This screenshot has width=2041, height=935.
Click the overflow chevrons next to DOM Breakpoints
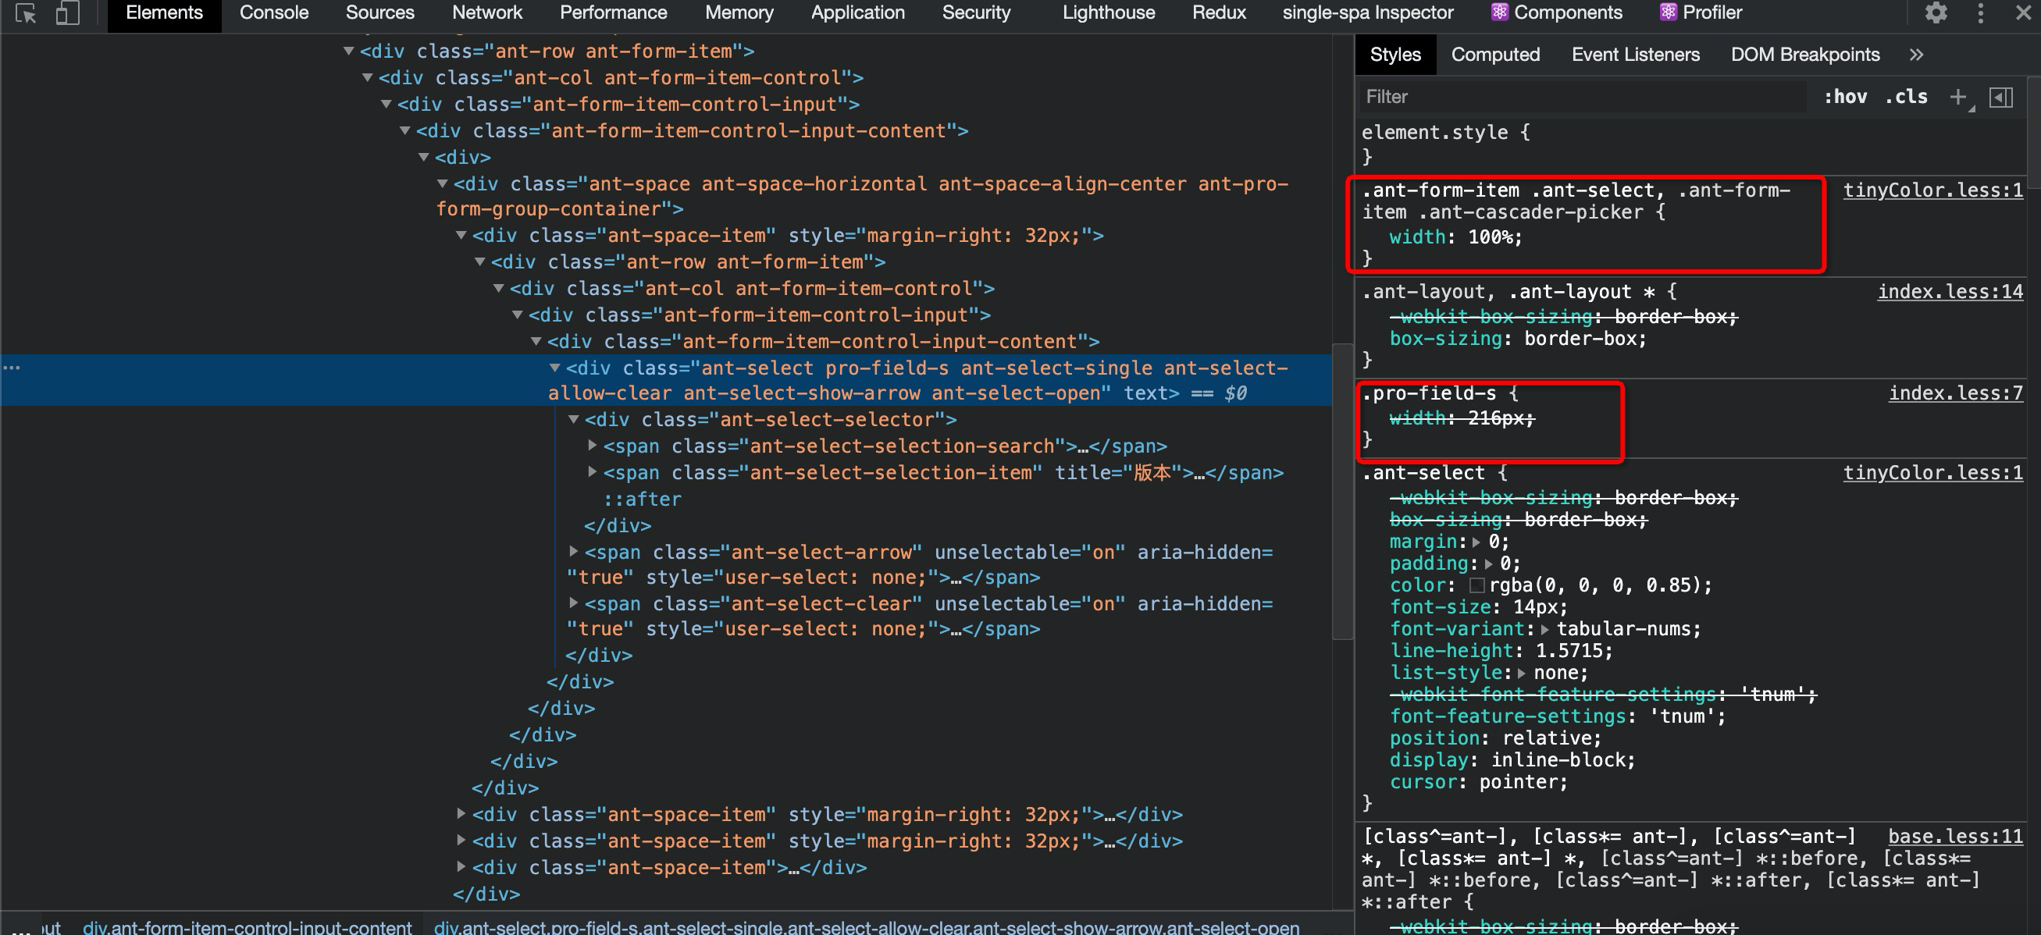[1917, 54]
